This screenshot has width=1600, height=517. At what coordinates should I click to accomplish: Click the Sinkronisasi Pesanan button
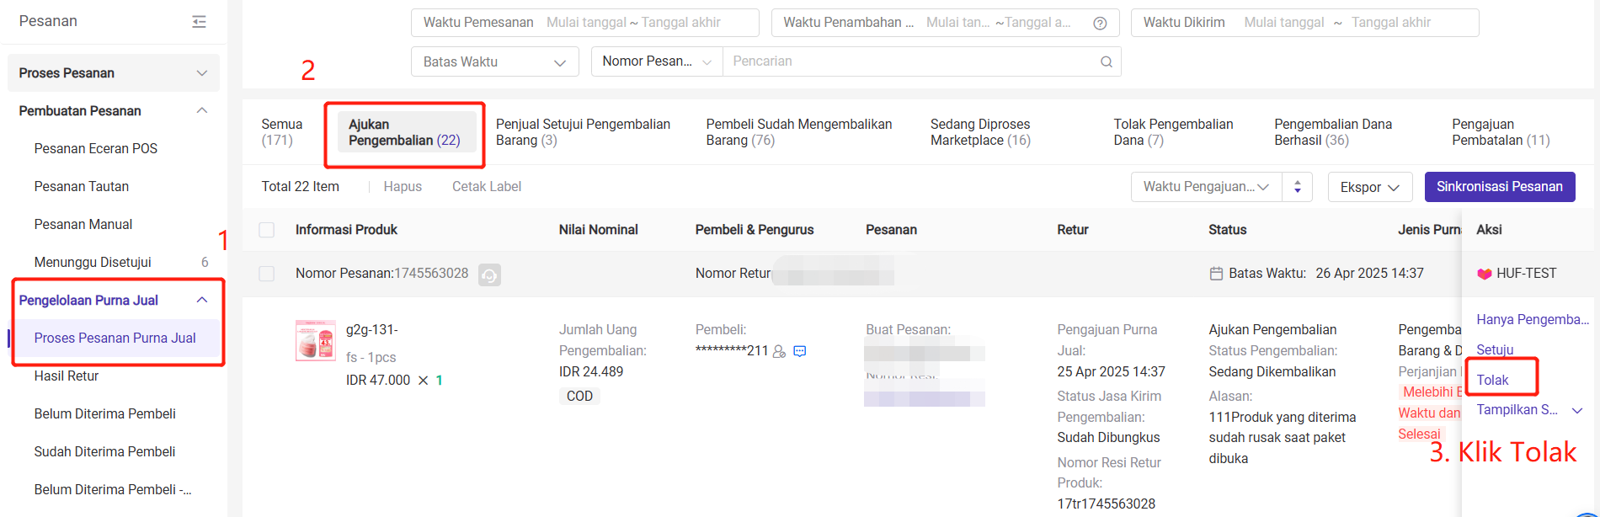(1500, 187)
